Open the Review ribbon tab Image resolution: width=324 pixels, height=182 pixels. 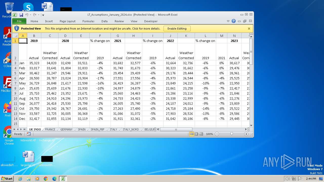coord(119,21)
